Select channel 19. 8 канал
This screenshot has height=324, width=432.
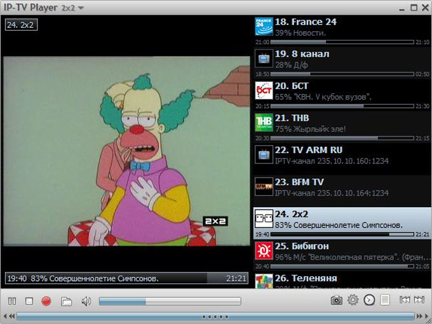[x=342, y=63]
